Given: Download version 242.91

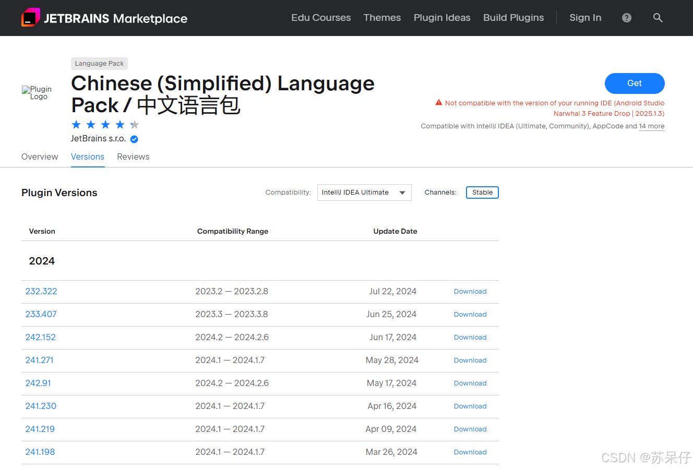Looking at the screenshot, I should coord(470,383).
